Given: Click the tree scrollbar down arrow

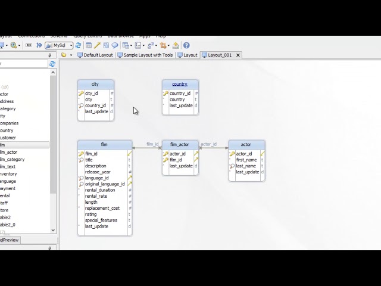Looking at the screenshot, I should [x=53, y=230].
